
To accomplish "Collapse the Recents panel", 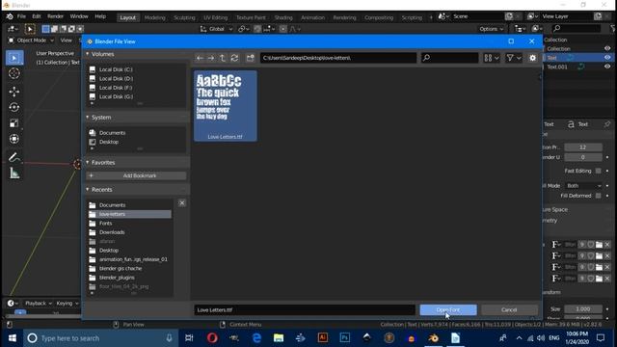I will [88, 189].
